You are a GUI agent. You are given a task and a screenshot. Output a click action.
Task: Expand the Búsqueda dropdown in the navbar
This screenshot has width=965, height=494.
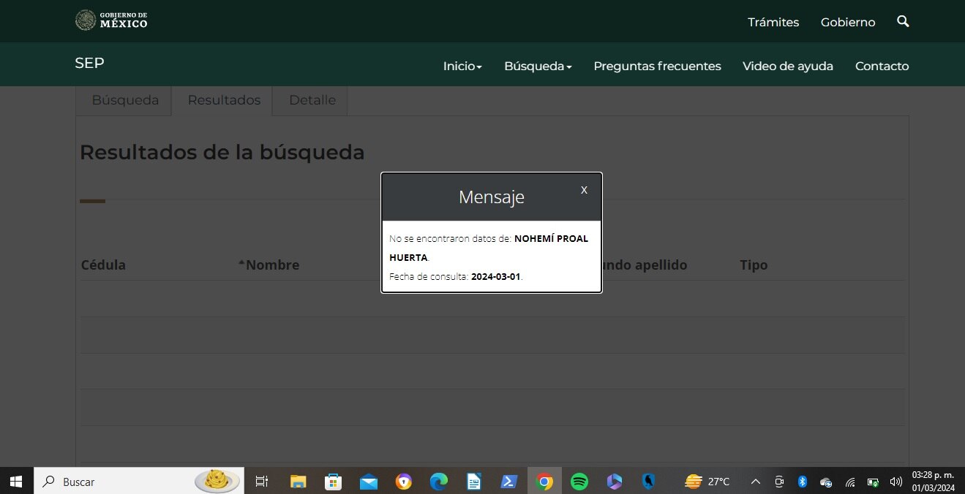coord(538,66)
